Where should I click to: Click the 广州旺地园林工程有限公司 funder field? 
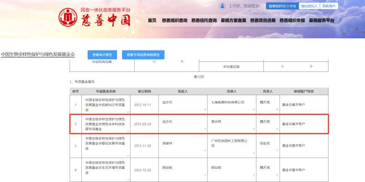coord(232,145)
